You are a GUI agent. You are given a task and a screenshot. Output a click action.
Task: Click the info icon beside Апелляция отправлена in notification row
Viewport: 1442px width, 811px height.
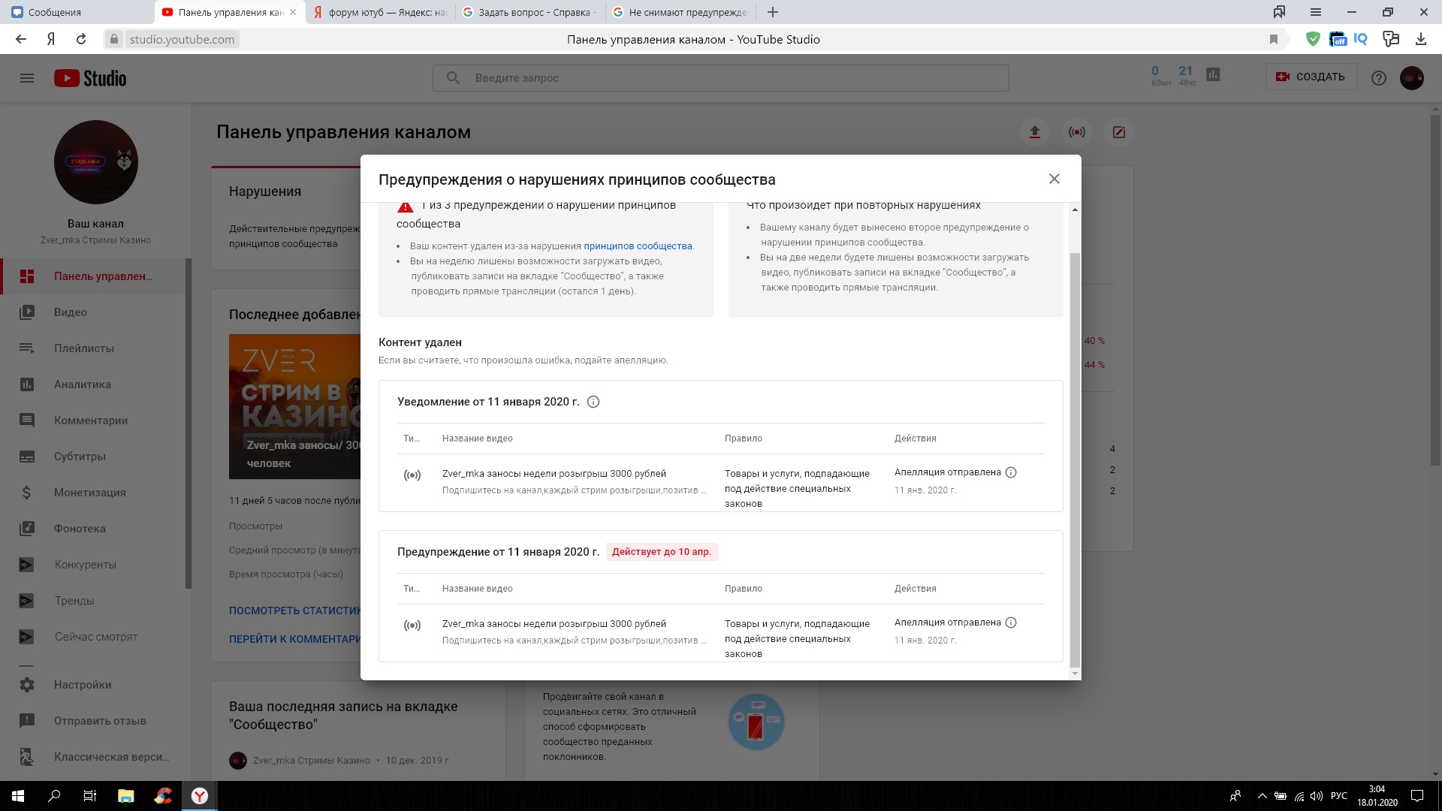(1011, 472)
